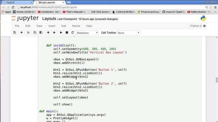Close the Layouts tab
Viewport: 218px width, 122px height.
tap(63, 2)
